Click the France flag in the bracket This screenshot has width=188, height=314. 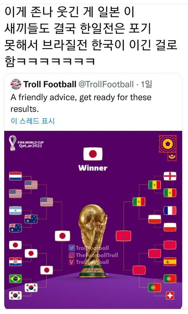(x=170, y=210)
